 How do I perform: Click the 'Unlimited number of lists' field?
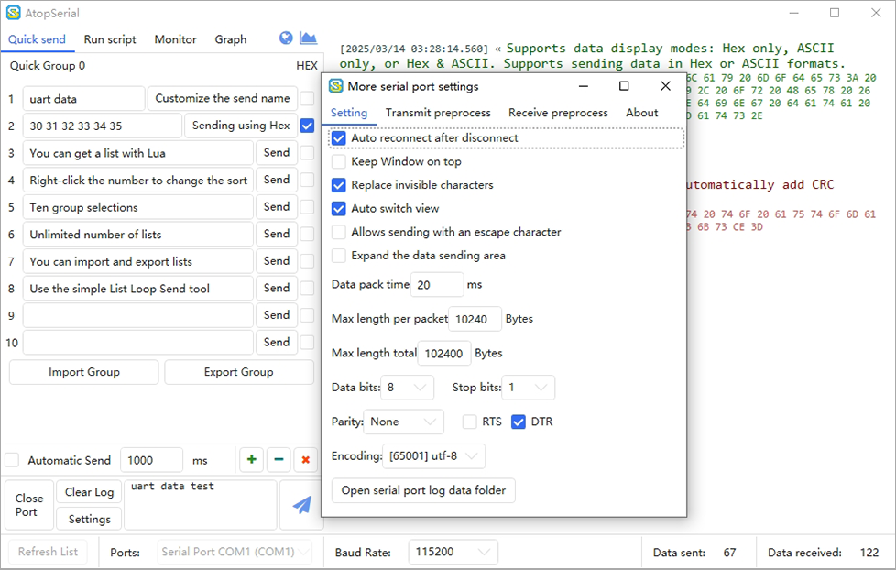pyautogui.click(x=138, y=235)
